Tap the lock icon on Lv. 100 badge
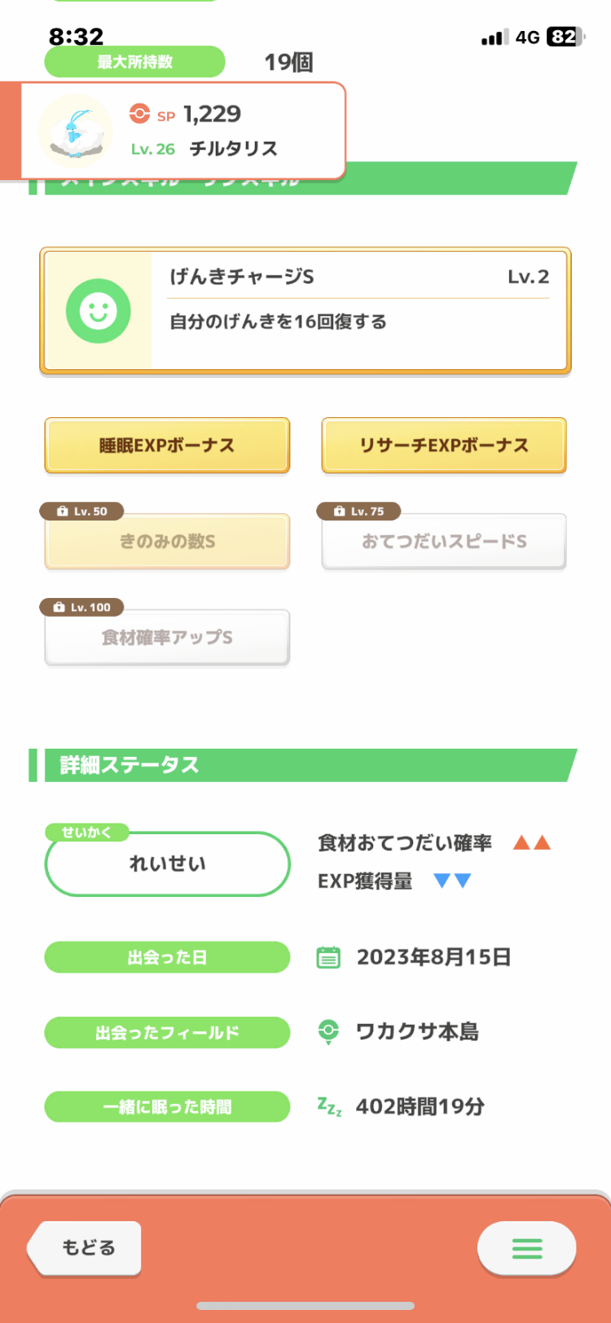611x1323 pixels. [59, 608]
